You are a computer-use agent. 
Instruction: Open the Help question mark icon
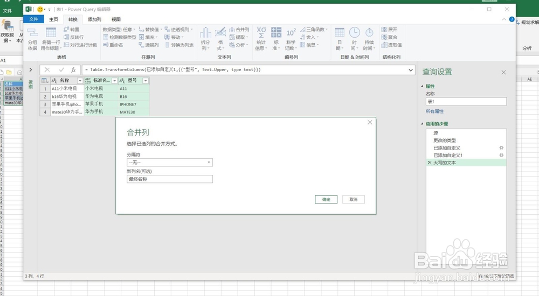point(512,19)
